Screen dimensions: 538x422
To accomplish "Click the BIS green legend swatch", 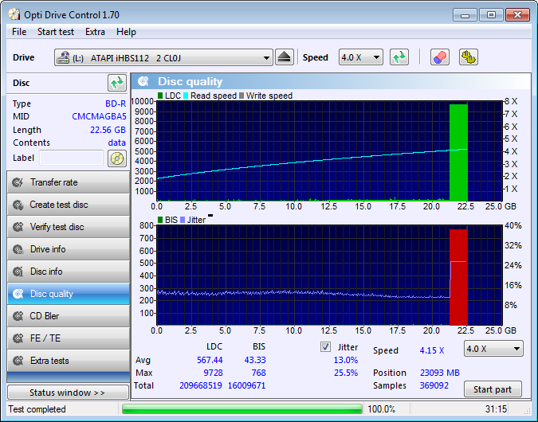I will [160, 220].
